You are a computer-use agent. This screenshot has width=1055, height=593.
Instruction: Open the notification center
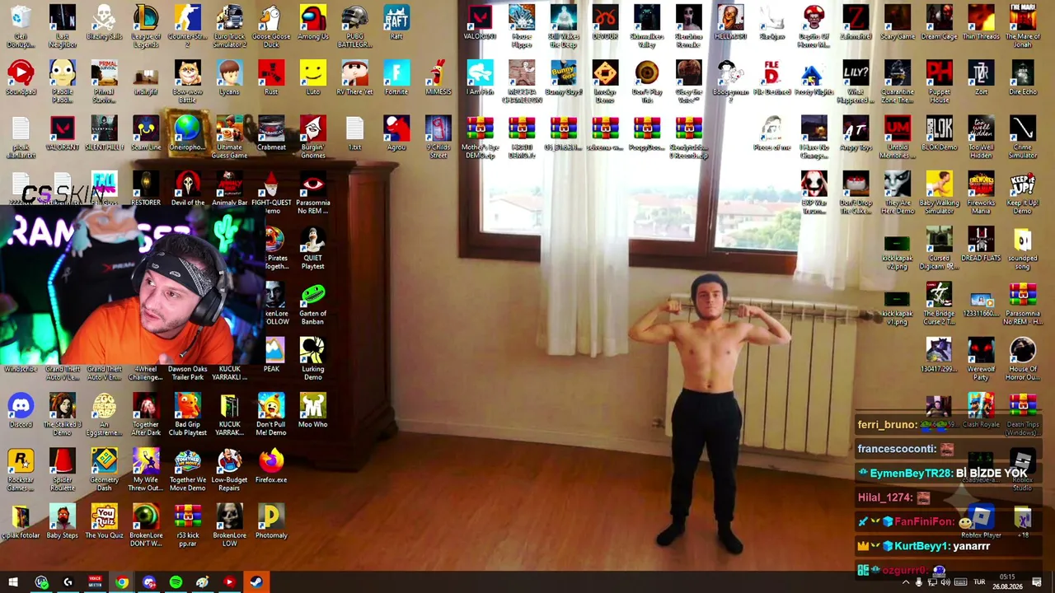pos(1037,582)
